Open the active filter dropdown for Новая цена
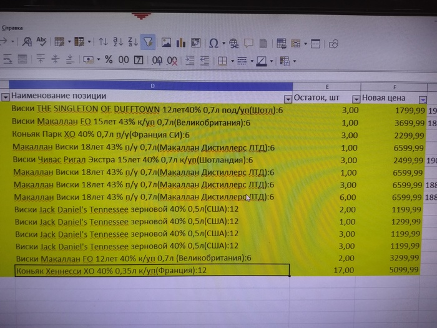 (423, 99)
